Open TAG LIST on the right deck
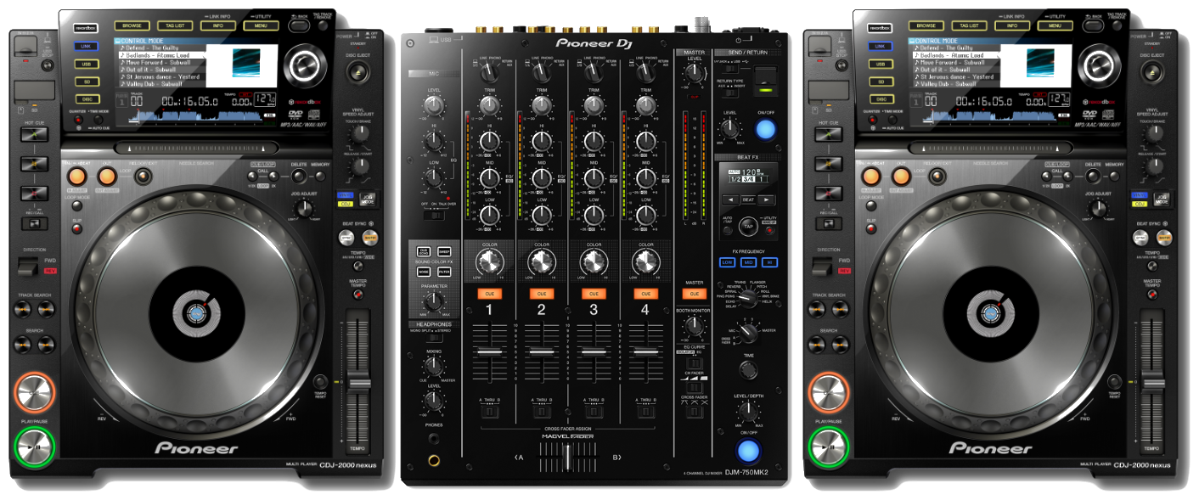Viewport: 1199px width, 500px height. point(968,25)
